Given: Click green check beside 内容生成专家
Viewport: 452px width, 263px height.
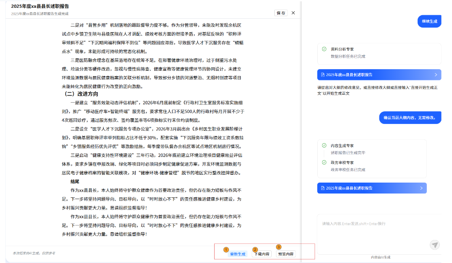Looking at the screenshot, I should coord(324,146).
